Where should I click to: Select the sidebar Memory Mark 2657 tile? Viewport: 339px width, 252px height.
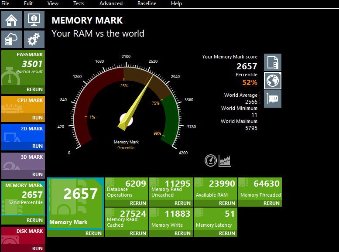23,198
